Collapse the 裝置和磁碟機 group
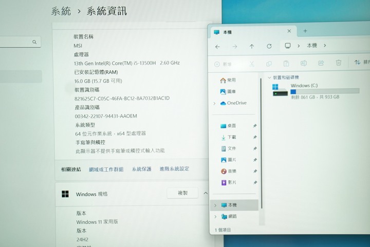The width and height of the screenshot is (370, 247). click(269, 78)
